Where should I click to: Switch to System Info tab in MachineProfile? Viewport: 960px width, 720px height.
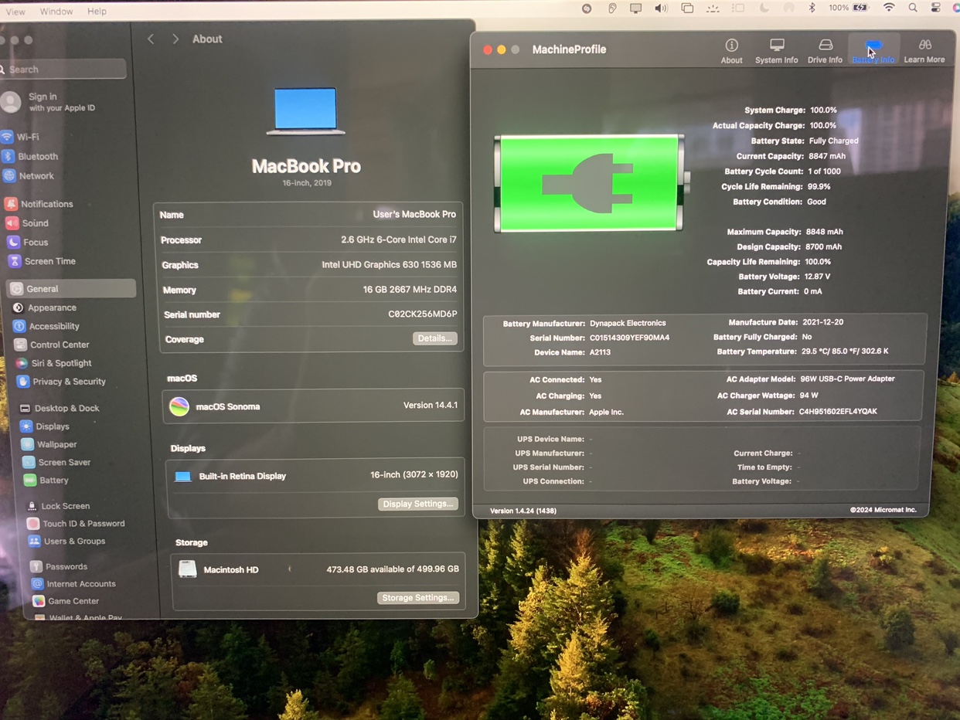[776, 51]
